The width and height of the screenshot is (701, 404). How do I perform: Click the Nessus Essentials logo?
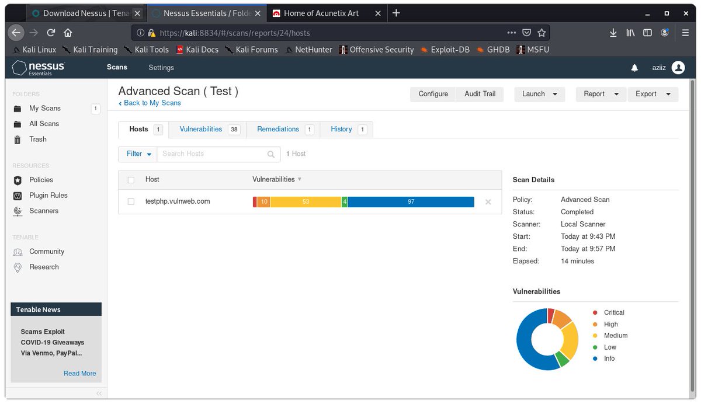click(39, 68)
